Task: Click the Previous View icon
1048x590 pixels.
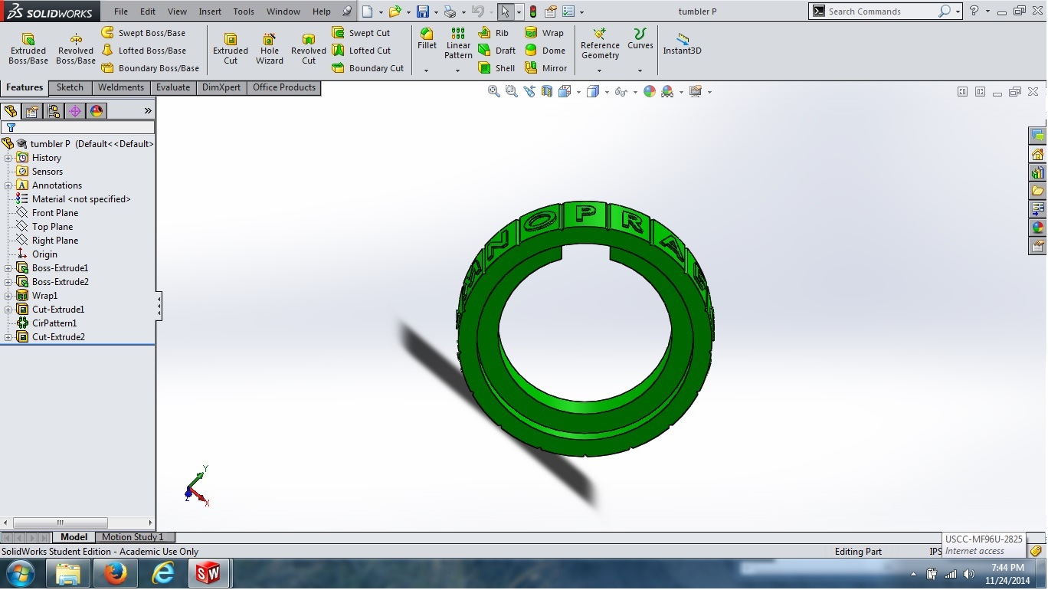Action: pos(529,91)
